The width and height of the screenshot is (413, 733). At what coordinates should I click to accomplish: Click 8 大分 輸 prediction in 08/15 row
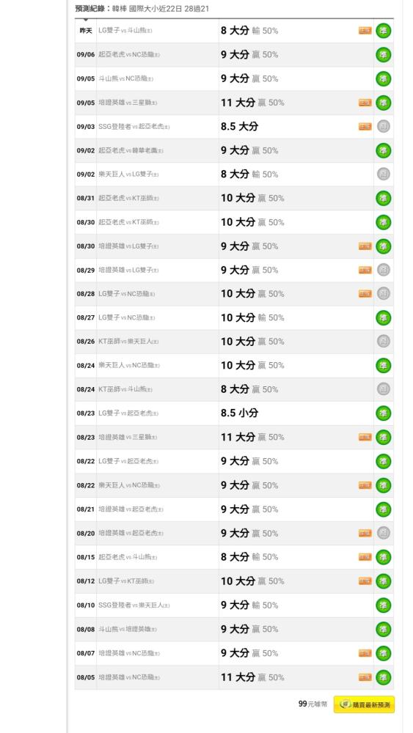point(249,557)
